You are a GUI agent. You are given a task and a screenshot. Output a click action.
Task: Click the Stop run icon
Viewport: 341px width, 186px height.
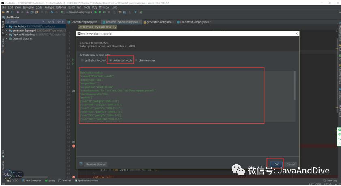(x=109, y=12)
